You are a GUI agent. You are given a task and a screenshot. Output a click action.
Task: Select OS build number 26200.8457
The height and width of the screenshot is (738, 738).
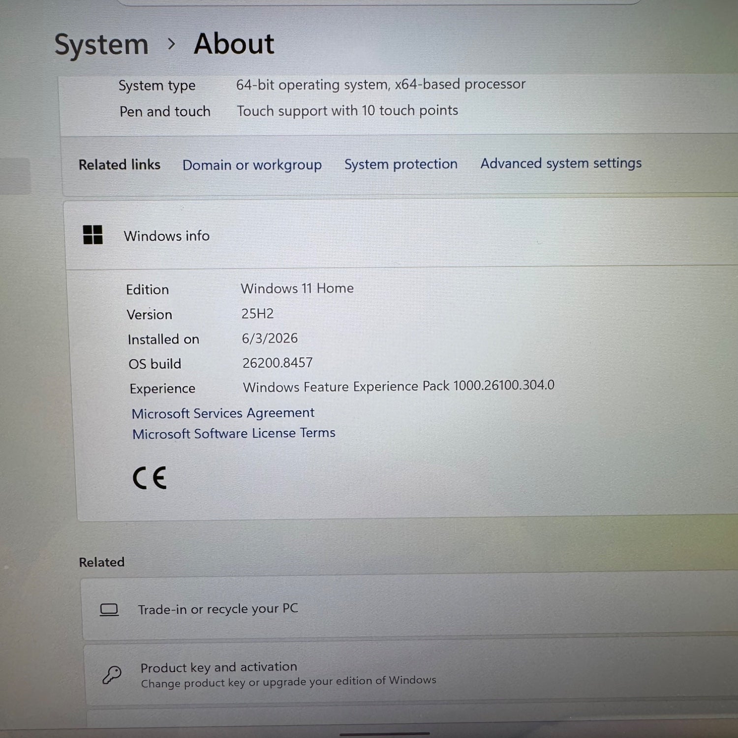[x=277, y=363]
